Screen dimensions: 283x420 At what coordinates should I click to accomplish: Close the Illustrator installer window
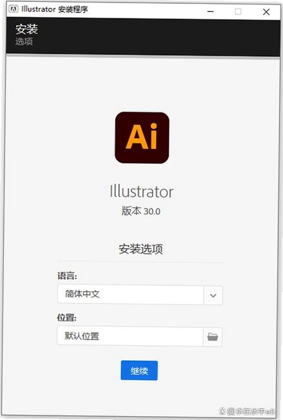[266, 12]
